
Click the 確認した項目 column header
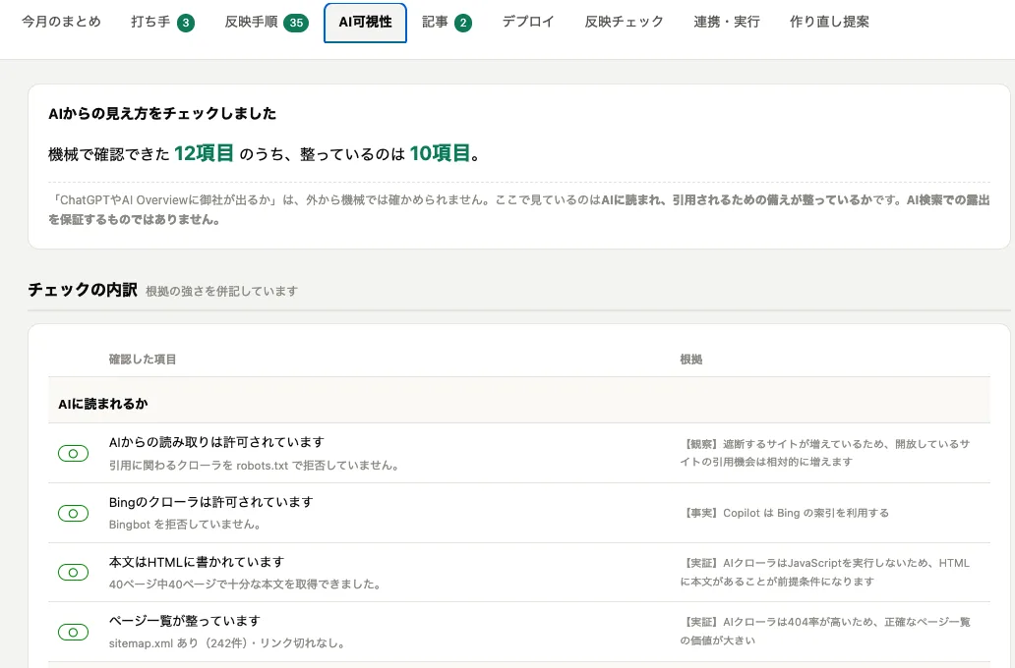click(143, 360)
